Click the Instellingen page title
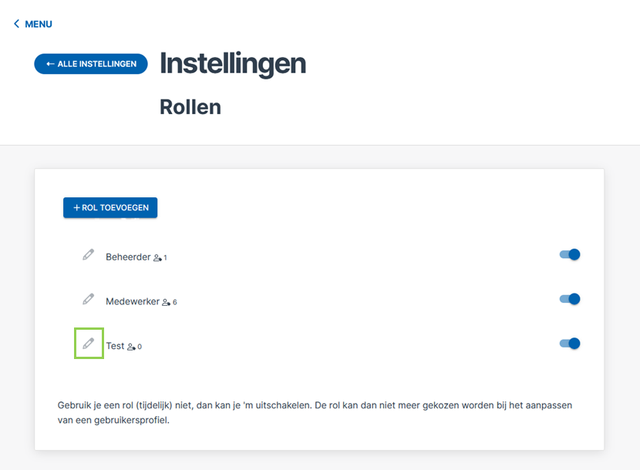This screenshot has height=470, width=640. click(x=233, y=64)
